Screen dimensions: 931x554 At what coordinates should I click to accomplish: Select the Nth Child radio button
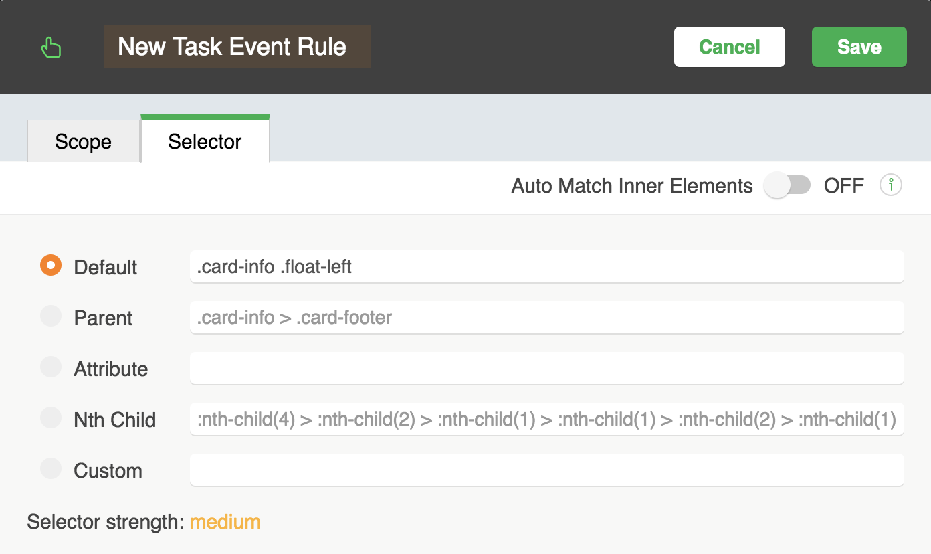coord(51,418)
